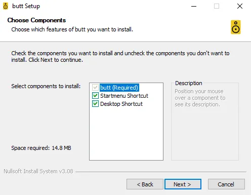Click the butt icon in title bar
251x195 pixels.
coord(6,6)
